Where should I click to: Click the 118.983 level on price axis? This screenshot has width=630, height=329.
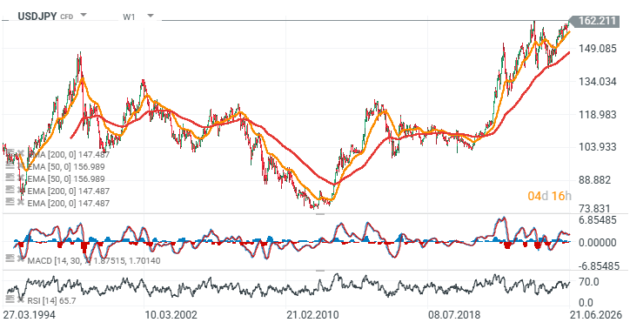597,115
